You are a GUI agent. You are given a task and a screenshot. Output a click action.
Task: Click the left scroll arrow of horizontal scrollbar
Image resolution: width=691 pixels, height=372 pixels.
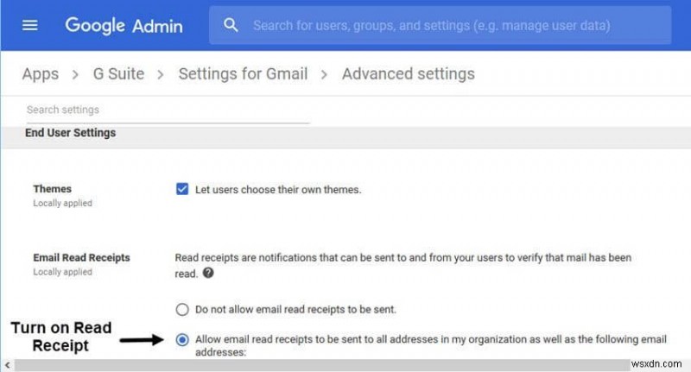point(7,365)
